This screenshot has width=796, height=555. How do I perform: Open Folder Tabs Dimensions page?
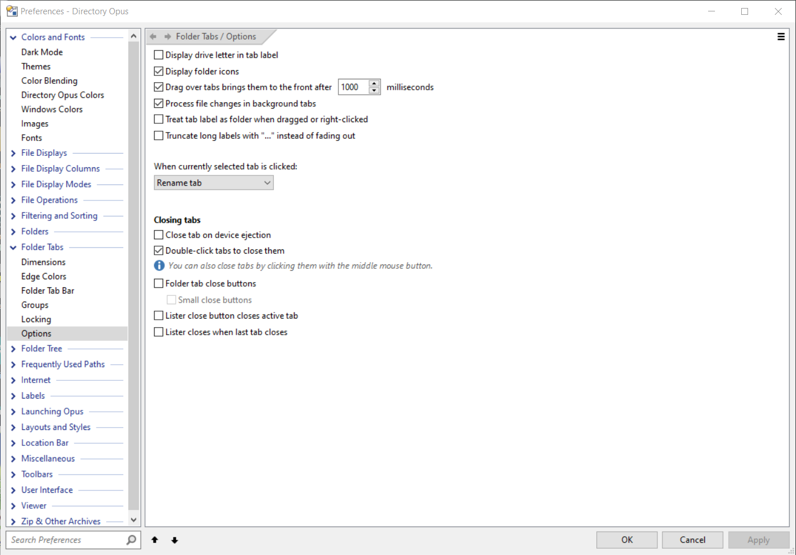[x=43, y=262]
